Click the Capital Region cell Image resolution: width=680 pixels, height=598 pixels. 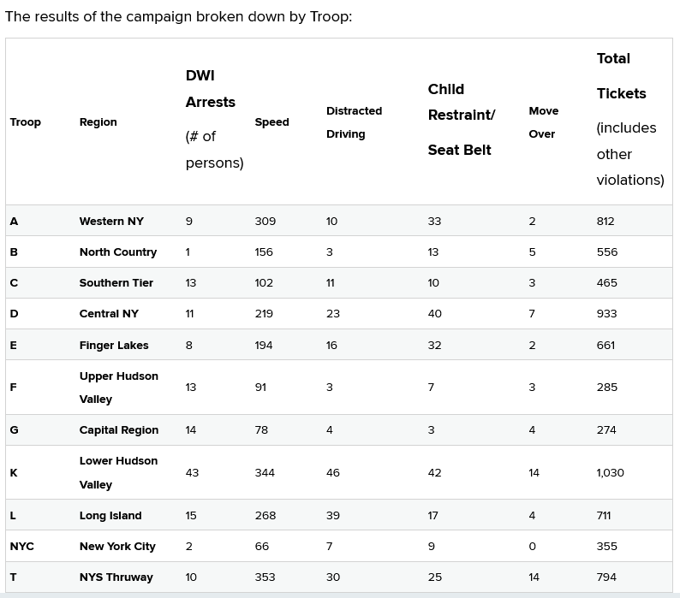[x=119, y=430]
